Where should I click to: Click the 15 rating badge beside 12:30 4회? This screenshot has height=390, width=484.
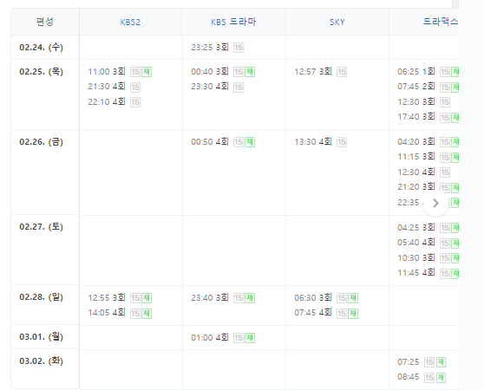pyautogui.click(x=445, y=172)
